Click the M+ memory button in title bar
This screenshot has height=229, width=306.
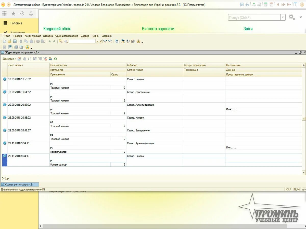(x=283, y=5)
